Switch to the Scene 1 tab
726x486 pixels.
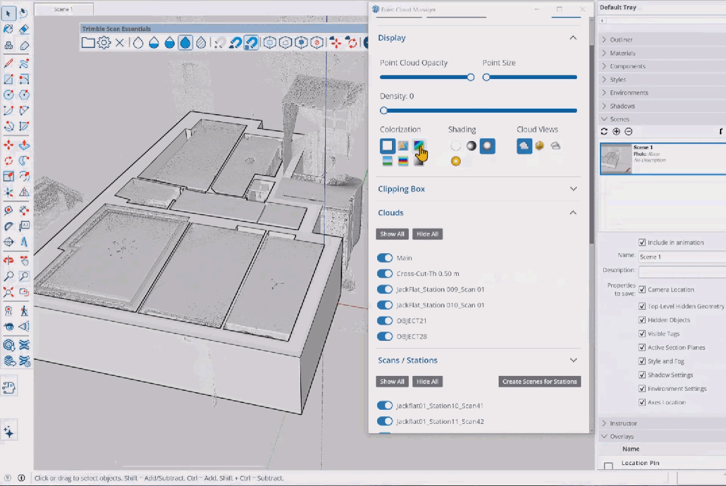pos(63,9)
